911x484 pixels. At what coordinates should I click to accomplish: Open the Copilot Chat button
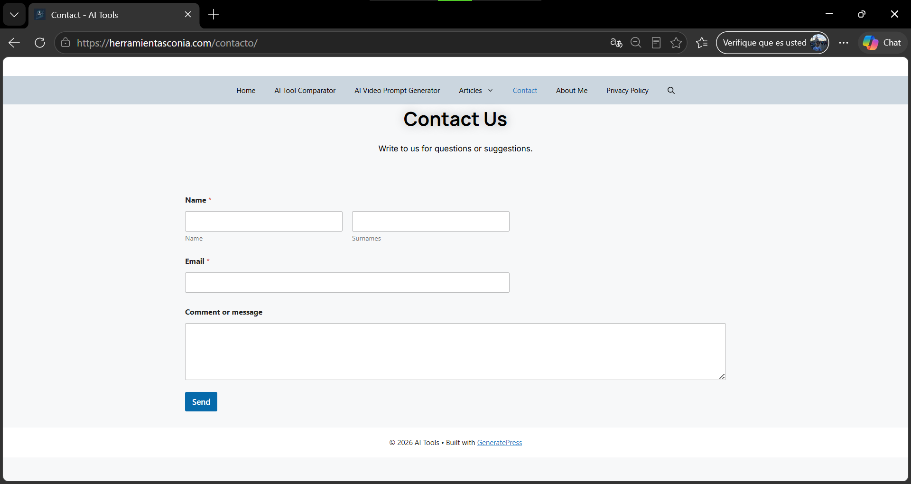coord(882,43)
